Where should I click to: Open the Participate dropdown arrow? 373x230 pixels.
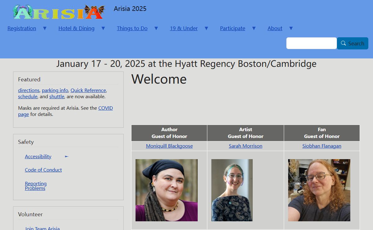(x=254, y=28)
